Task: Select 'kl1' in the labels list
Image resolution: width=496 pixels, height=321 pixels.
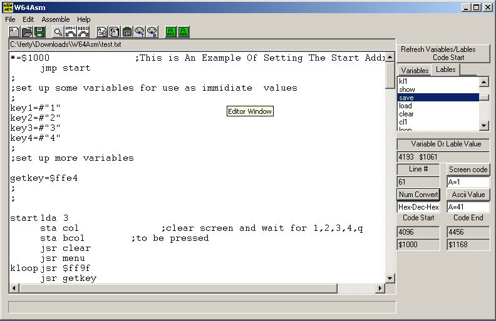Action: [438, 81]
